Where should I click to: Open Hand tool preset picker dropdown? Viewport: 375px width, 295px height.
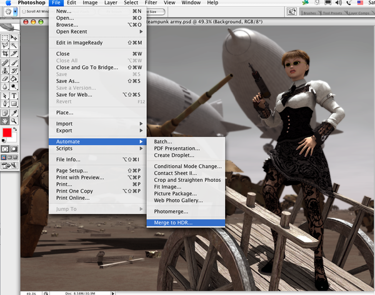15,11
